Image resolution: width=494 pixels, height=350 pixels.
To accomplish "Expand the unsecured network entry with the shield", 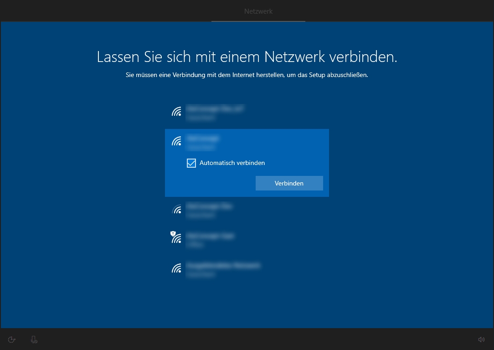I will tap(246, 240).
